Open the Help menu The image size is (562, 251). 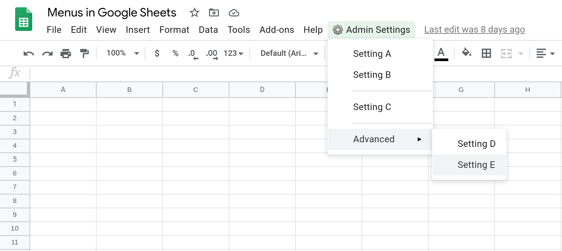click(x=313, y=30)
